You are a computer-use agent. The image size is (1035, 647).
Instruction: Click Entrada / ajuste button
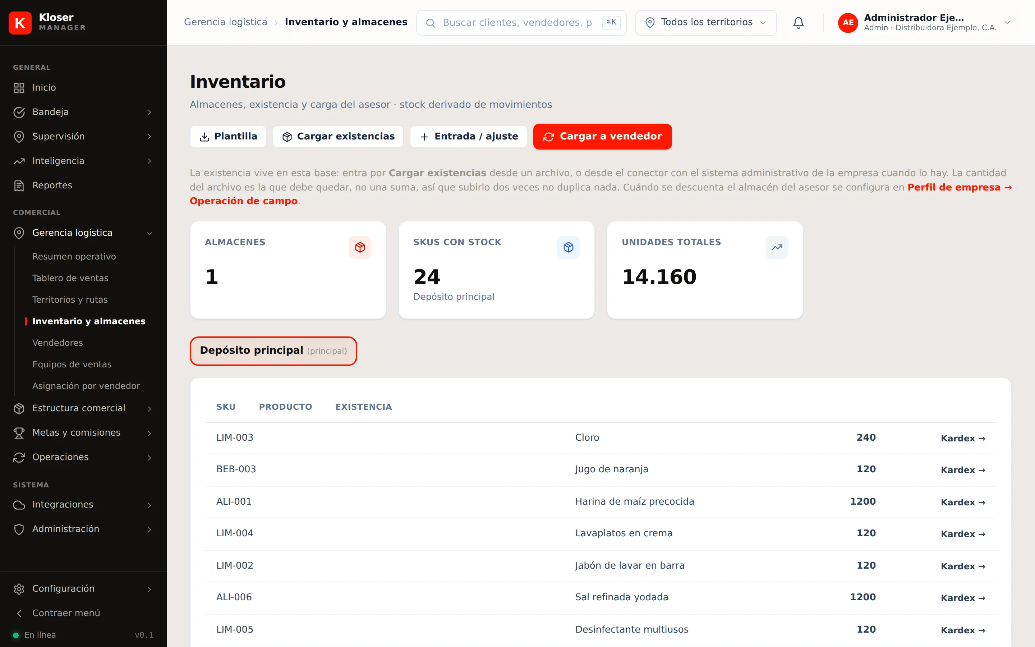(468, 137)
